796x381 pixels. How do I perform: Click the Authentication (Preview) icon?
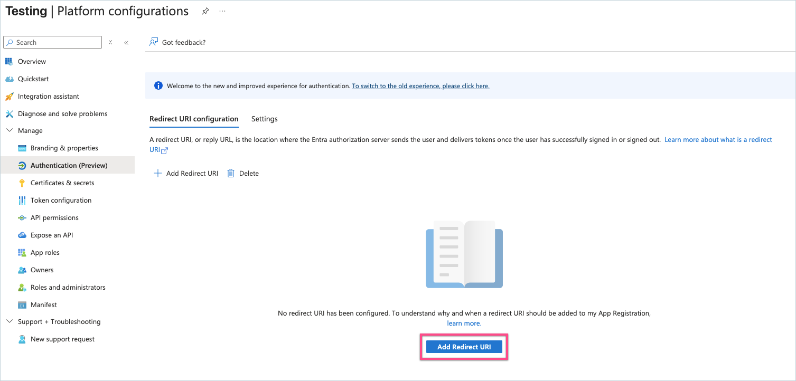pyautogui.click(x=22, y=166)
